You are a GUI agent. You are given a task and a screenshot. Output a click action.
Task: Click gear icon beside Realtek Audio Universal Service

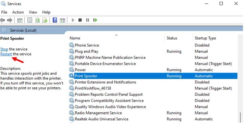[71, 119]
